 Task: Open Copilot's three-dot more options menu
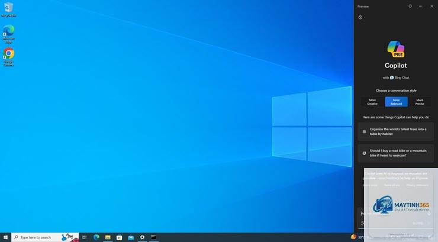click(420, 6)
